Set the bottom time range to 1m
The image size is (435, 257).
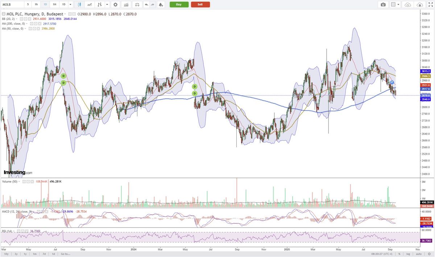click(x=35, y=254)
